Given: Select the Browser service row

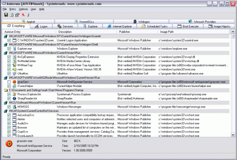Looking at the screenshot, I should (116, 128).
